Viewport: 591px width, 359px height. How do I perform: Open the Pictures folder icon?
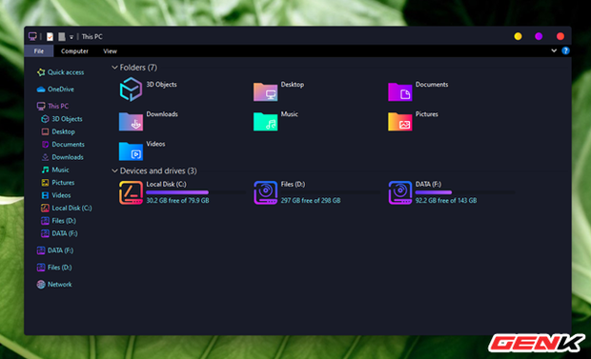tap(400, 121)
